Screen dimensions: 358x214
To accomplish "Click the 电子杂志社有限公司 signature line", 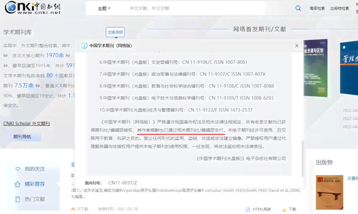I will pos(241,158).
